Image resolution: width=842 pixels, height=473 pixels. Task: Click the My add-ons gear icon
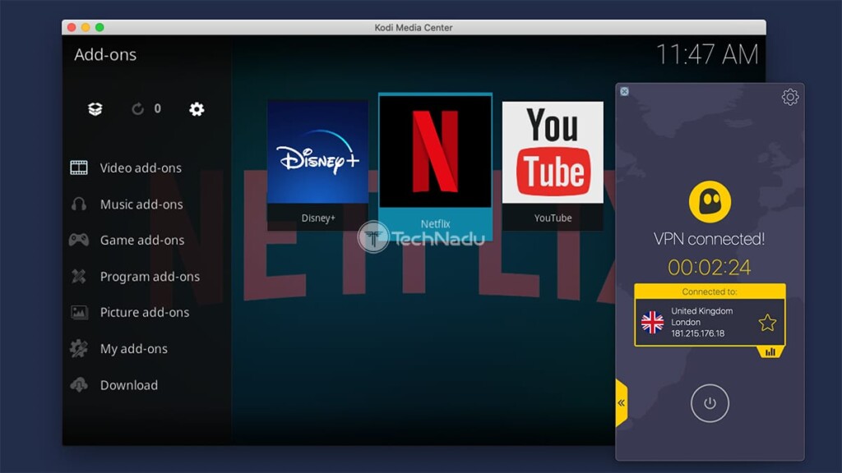point(79,348)
